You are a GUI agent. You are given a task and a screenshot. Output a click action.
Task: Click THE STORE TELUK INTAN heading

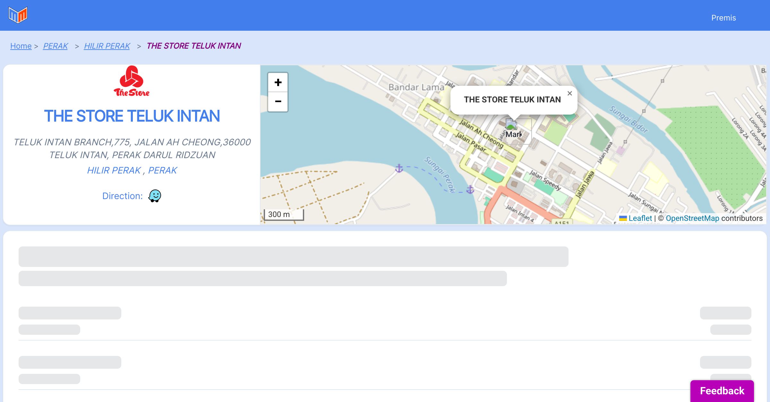pos(132,116)
